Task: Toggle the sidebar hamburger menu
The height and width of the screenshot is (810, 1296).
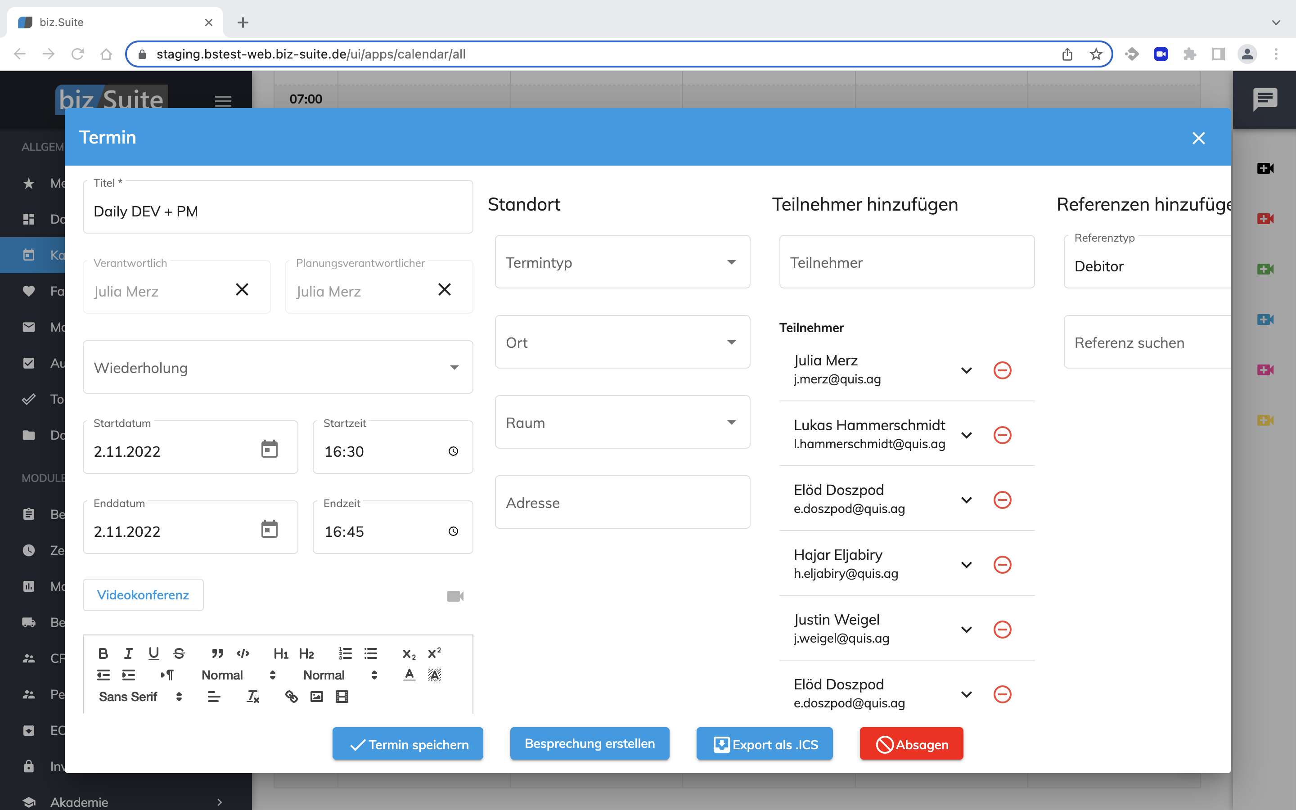Action: (223, 101)
